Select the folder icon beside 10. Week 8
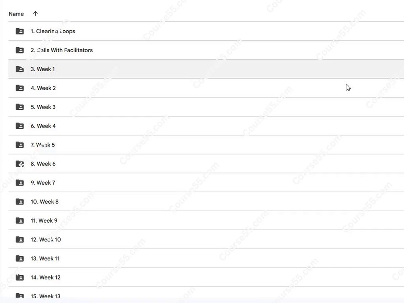 point(20,202)
